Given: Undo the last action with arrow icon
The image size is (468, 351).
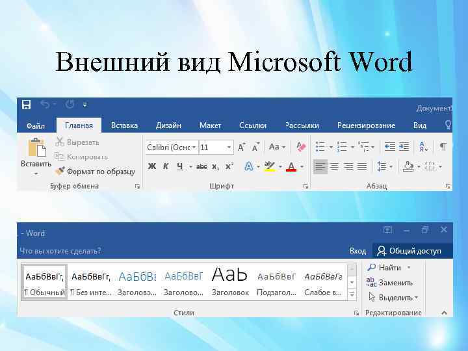Looking at the screenshot, I should click(x=45, y=105).
